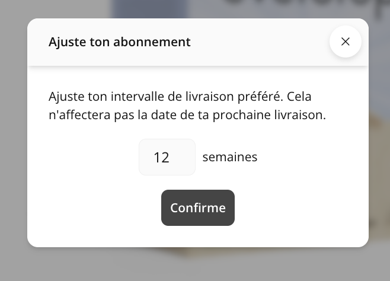The image size is (390, 281).
Task: Click the "semaines" label beside the field
Action: 230,157
